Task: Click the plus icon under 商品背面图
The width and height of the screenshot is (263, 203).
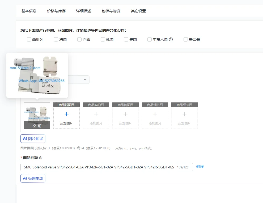Action: 67,114
